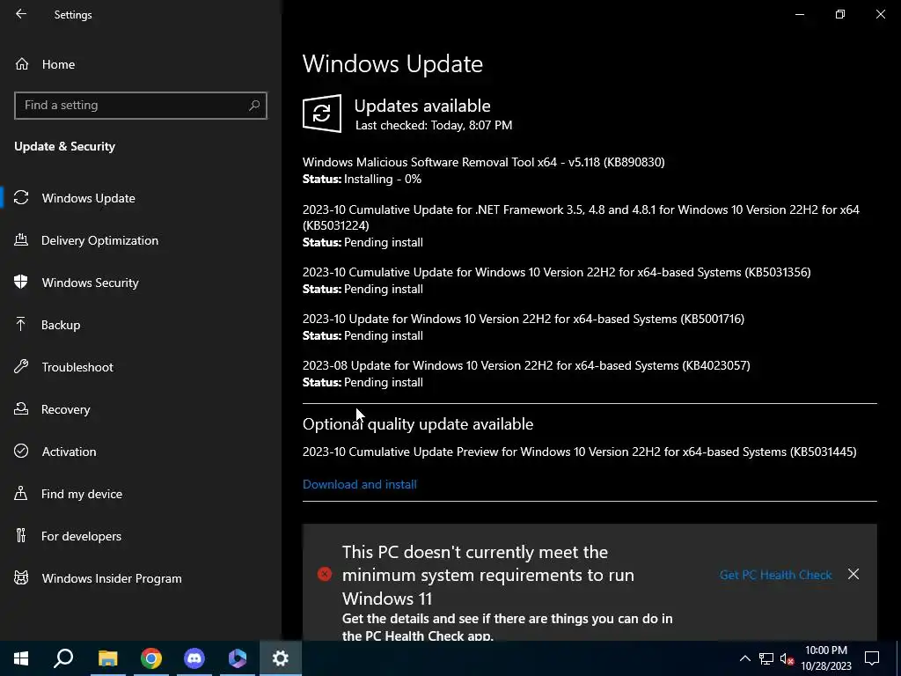Dismiss the Windows 11 requirements banner

(x=853, y=574)
